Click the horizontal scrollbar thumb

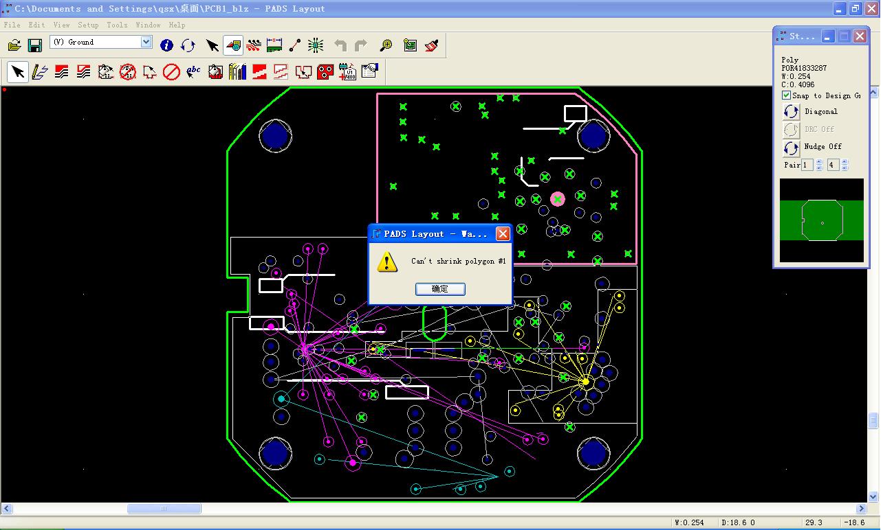[164, 509]
